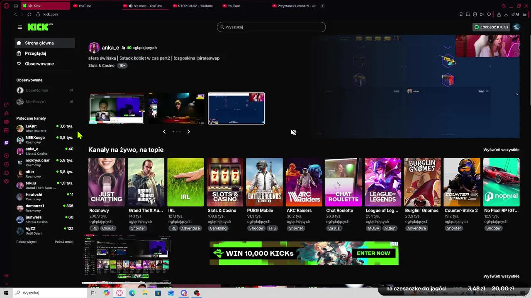Open the Grand Theft Auto category card
Viewport: 531px width, 298px height.
tap(146, 182)
